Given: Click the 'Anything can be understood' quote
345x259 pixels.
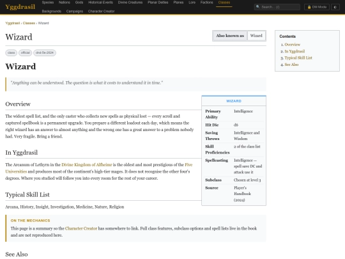Looking at the screenshot, I should [x=87, y=82].
